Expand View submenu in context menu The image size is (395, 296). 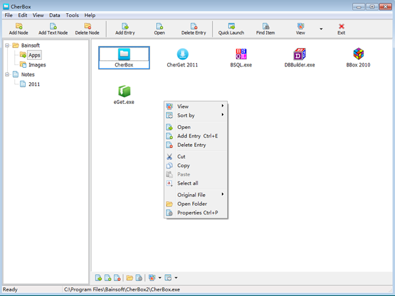point(196,107)
